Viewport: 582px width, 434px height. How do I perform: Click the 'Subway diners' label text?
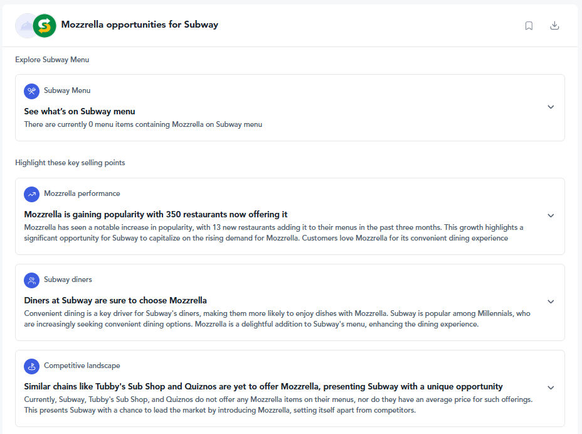click(68, 279)
